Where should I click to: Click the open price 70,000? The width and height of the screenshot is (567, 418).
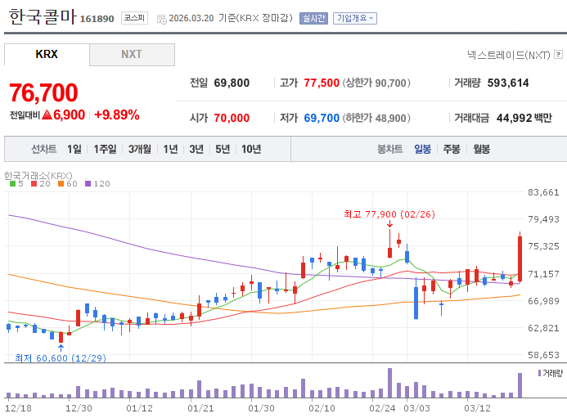[x=232, y=118]
